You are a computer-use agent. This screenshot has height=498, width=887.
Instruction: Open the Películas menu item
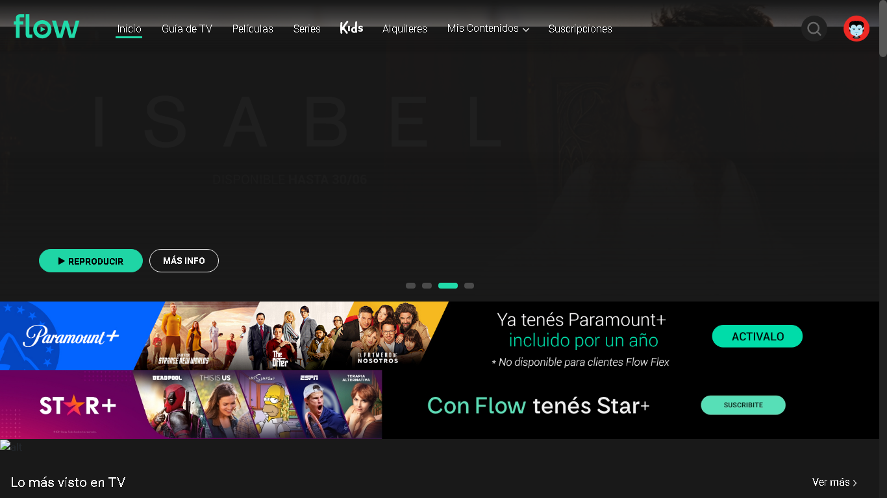(x=253, y=29)
